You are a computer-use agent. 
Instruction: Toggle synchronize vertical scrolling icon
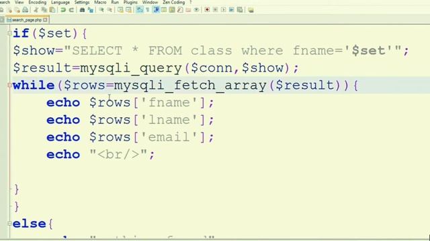(120, 10)
